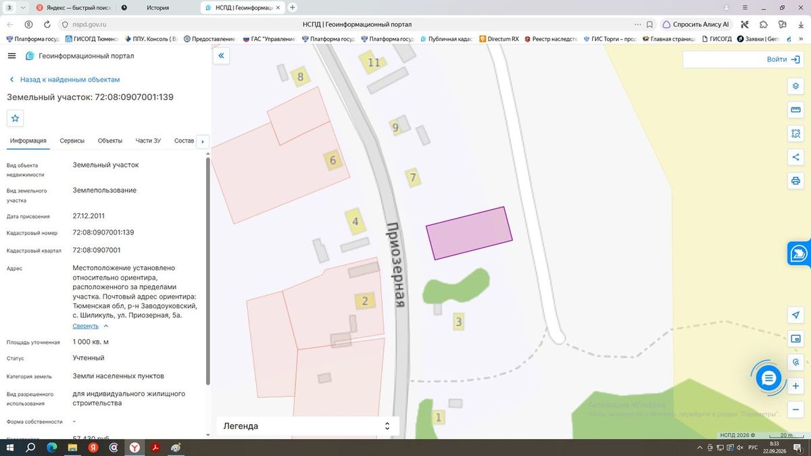Activate the ruler measurement tool

pos(795,110)
